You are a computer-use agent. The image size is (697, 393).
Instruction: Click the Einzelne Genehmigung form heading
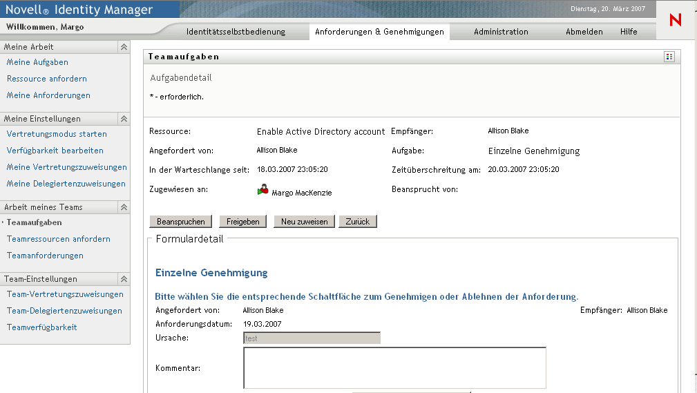[x=211, y=273]
